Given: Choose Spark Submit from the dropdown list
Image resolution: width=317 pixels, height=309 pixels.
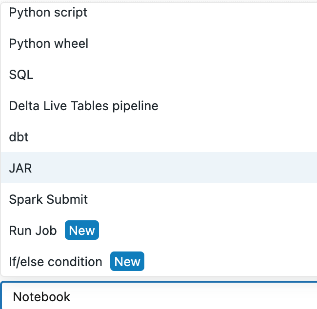Looking at the screenshot, I should point(159,199).
